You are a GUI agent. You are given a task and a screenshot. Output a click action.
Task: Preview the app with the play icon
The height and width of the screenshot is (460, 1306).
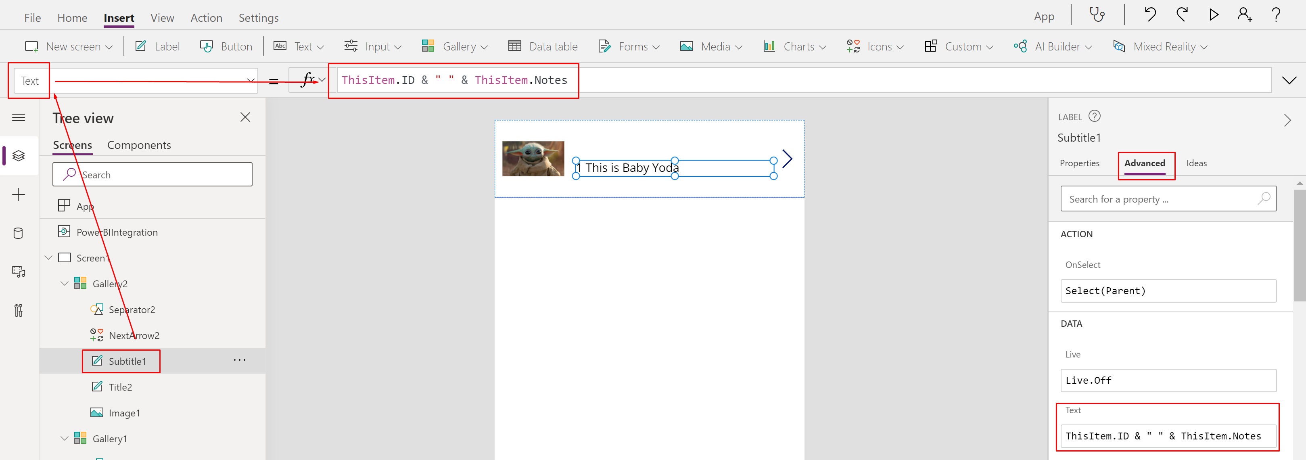tap(1213, 15)
